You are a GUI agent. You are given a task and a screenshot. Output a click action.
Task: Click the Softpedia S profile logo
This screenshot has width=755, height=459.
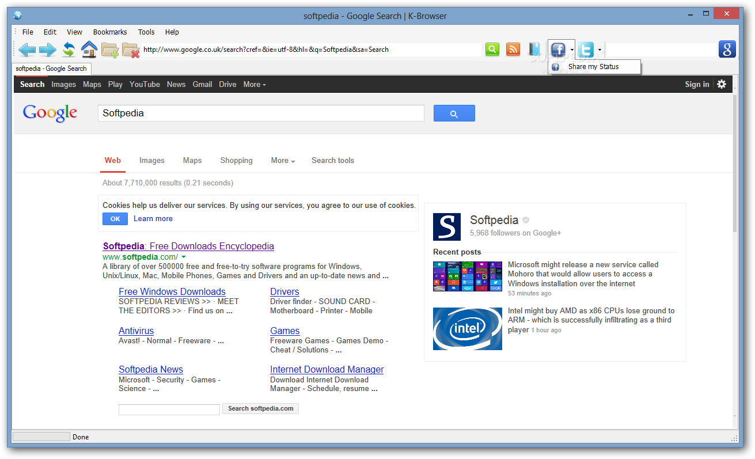pyautogui.click(x=447, y=227)
